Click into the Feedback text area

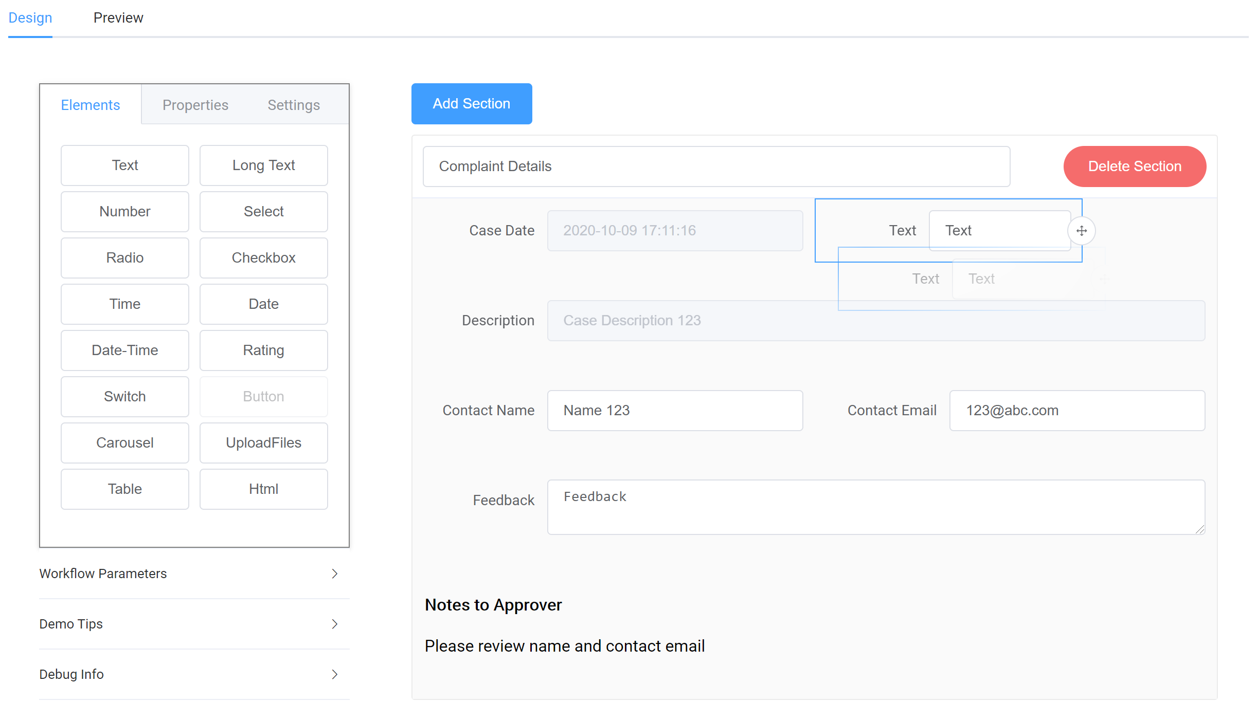[876, 507]
